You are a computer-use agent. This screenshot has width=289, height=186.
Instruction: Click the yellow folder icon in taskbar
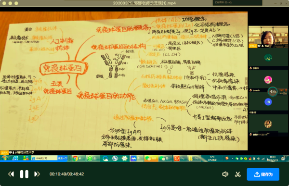point(194,158)
